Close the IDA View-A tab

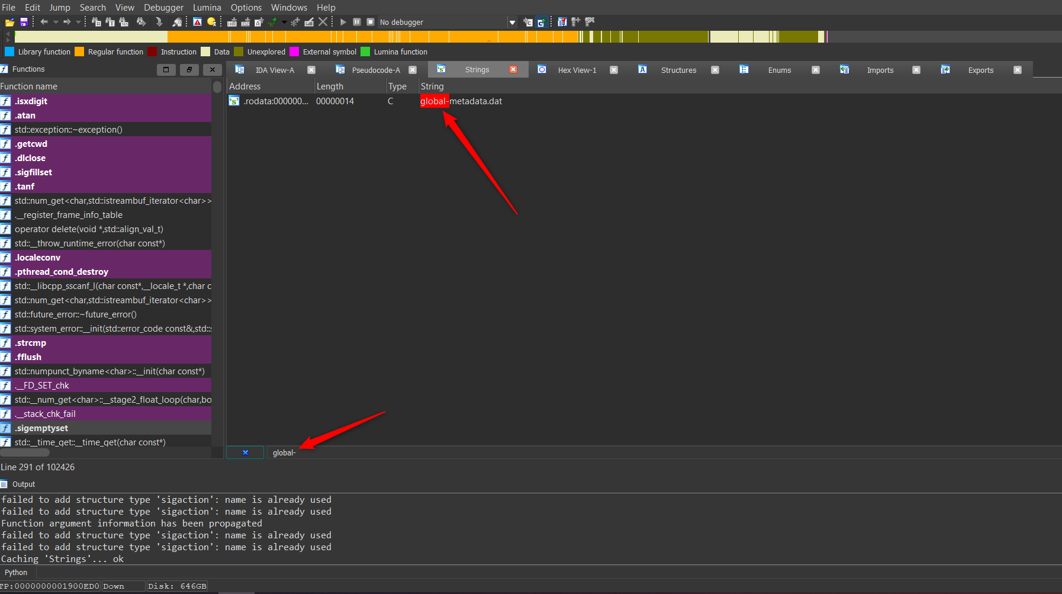coord(311,70)
